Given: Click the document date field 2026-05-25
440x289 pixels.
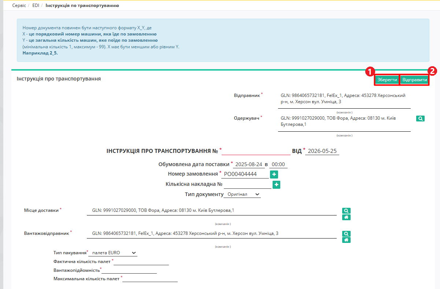Looking at the screenshot, I should pyautogui.click(x=322, y=151).
